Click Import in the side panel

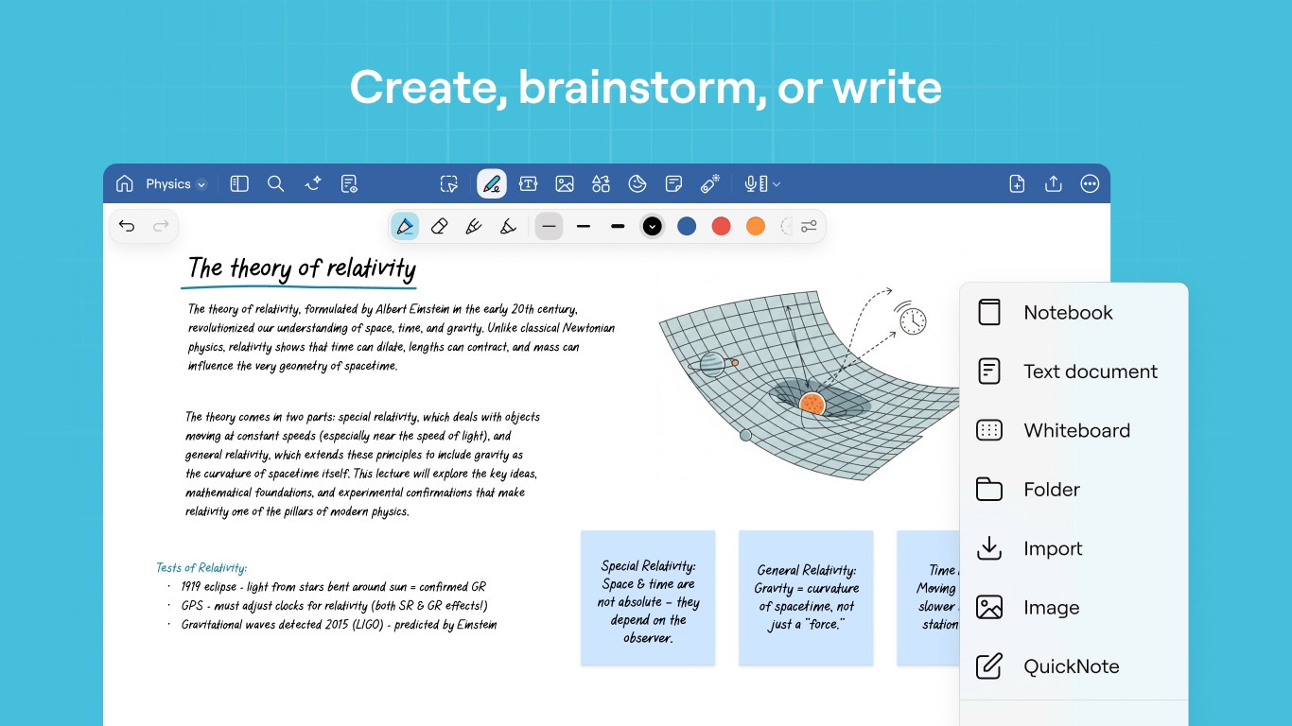click(1053, 548)
